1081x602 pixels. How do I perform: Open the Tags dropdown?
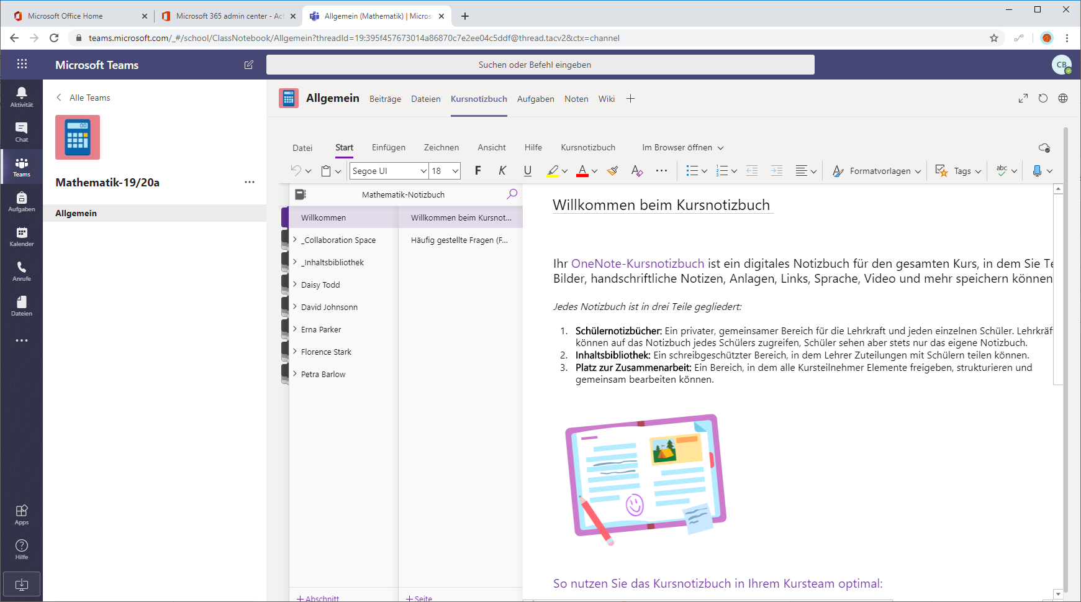pyautogui.click(x=959, y=171)
